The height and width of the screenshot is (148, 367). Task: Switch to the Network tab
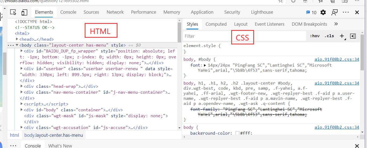tap(115, 12)
